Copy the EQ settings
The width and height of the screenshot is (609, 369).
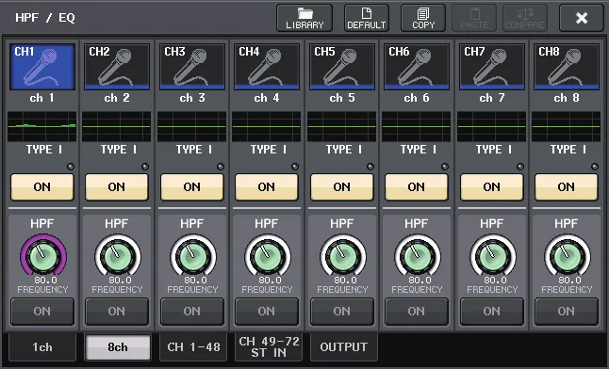(423, 18)
